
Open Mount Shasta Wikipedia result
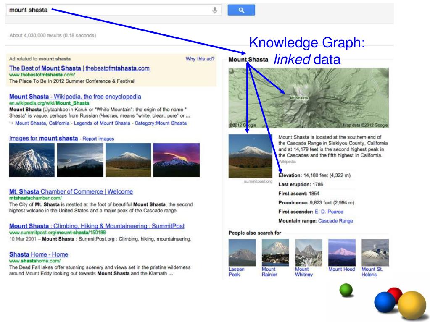[75, 97]
